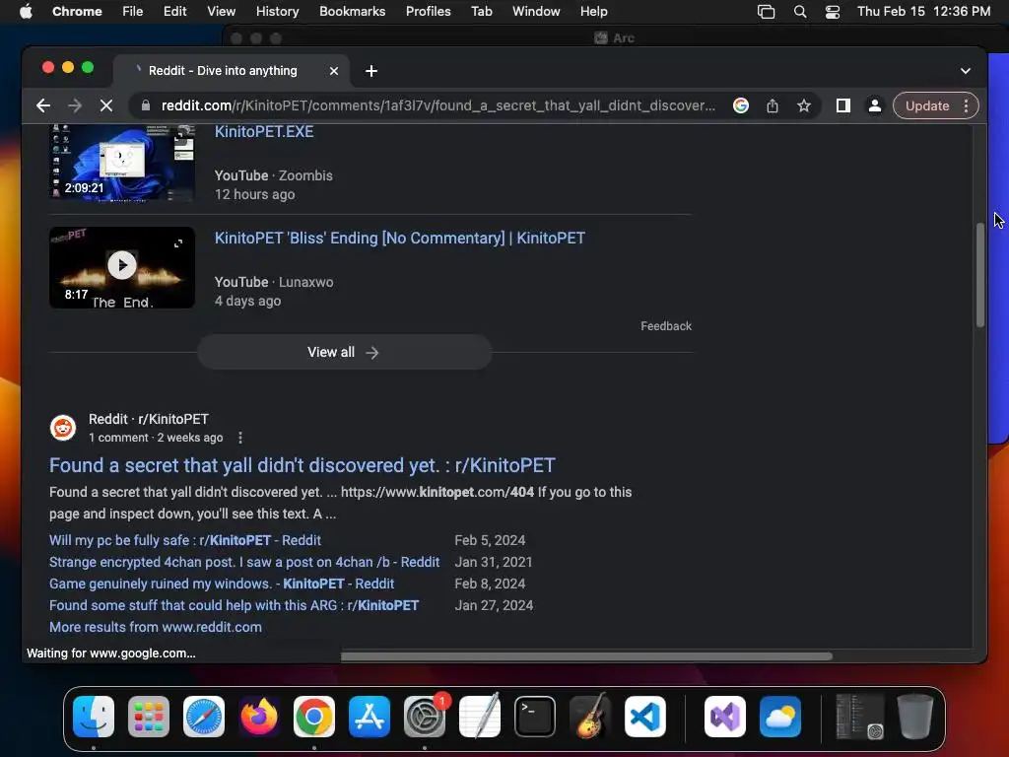Open Spotlight search in menu bar
The width and height of the screenshot is (1009, 757).
[800, 12]
